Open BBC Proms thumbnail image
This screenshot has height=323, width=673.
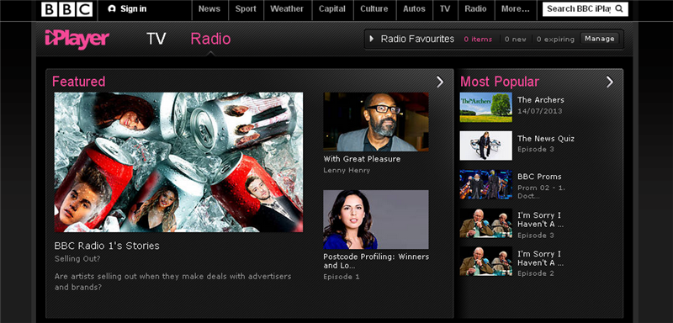[x=486, y=184]
